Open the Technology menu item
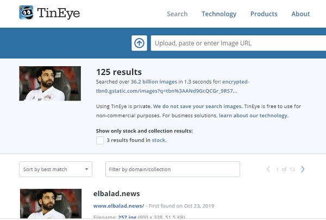This screenshot has width=326, height=220. (219, 14)
